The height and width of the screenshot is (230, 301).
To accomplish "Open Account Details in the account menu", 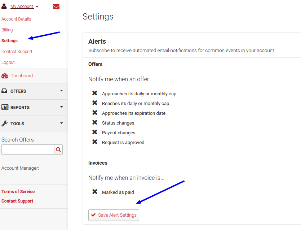I will pyautogui.click(x=16, y=19).
